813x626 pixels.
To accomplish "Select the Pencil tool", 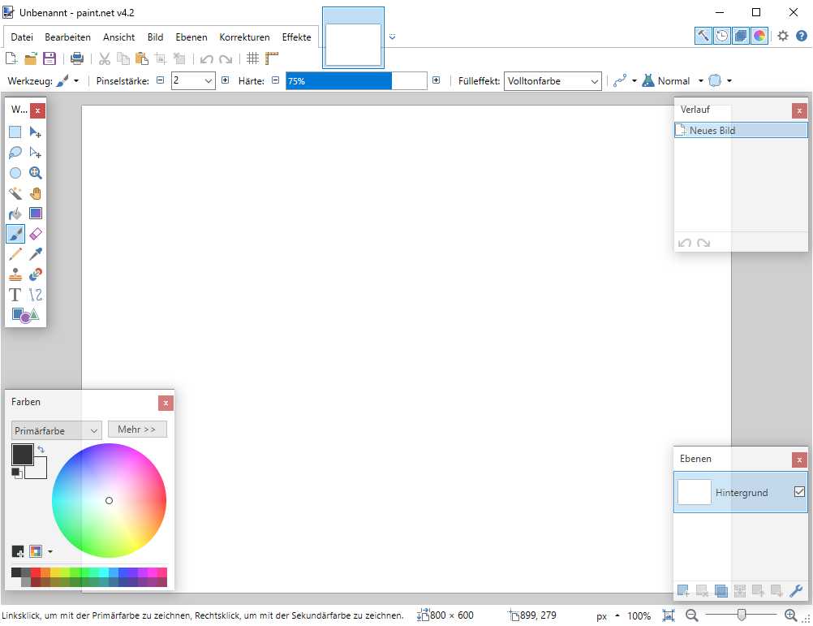I will point(15,254).
